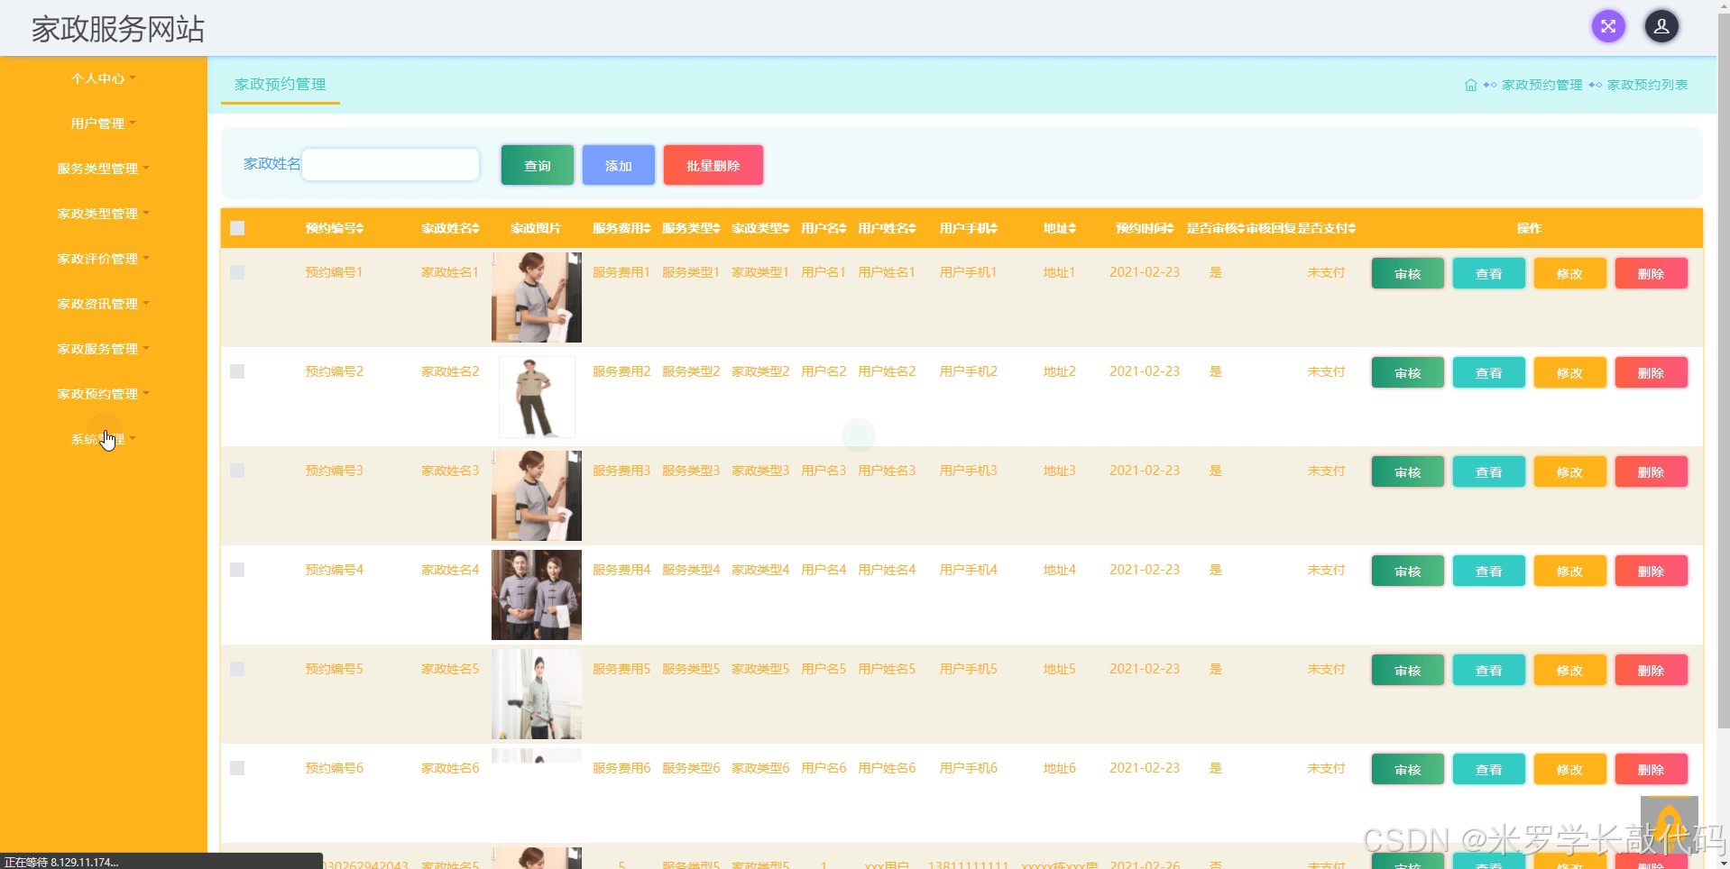
Task: Sort by 用户姓名 column header
Action: 887,228
